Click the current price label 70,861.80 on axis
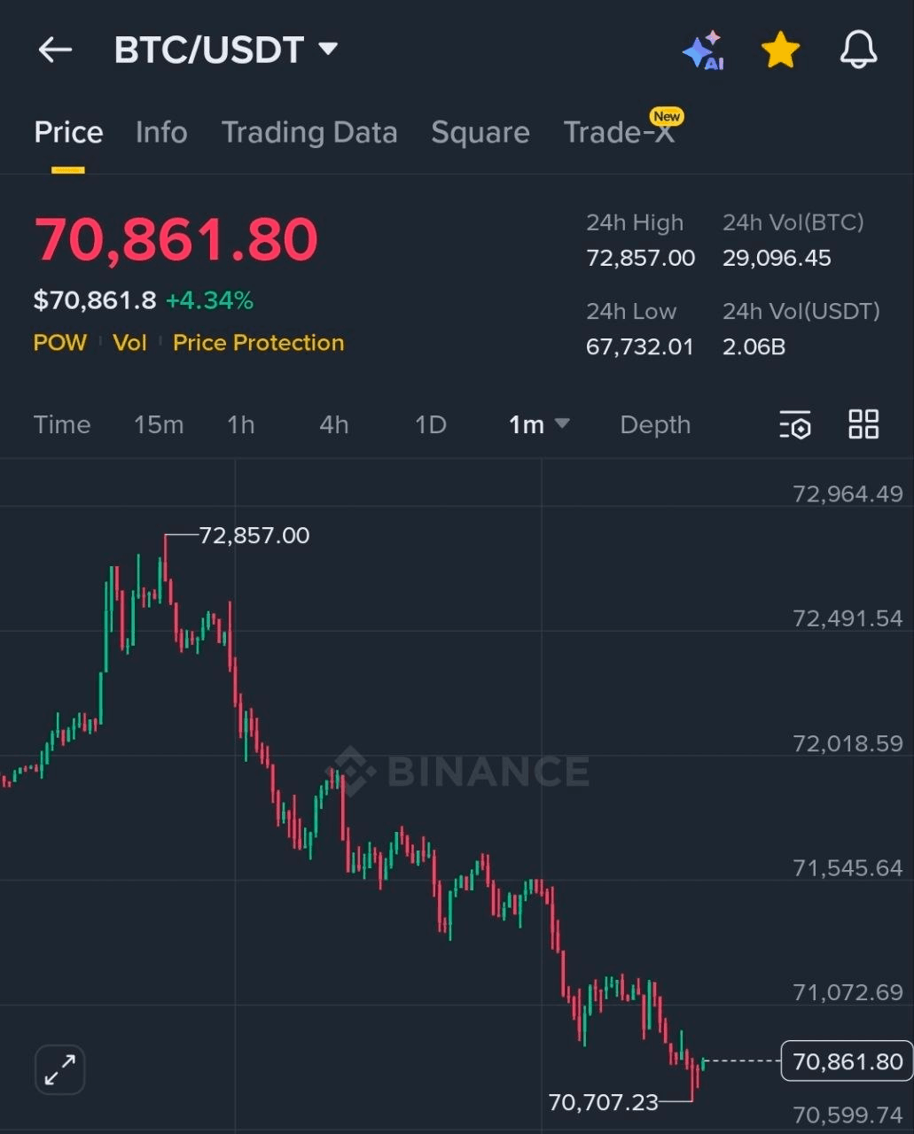 click(847, 1061)
